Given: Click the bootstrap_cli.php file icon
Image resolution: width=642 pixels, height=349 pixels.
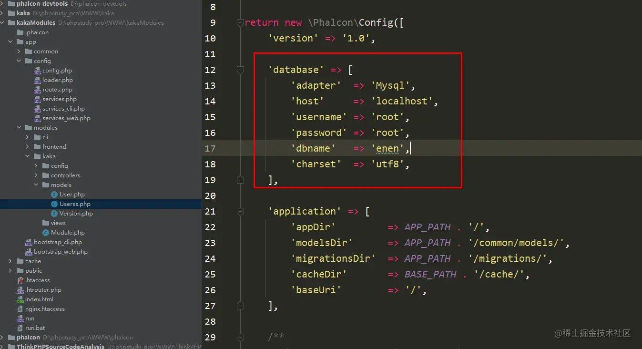Looking at the screenshot, I should pos(29,242).
